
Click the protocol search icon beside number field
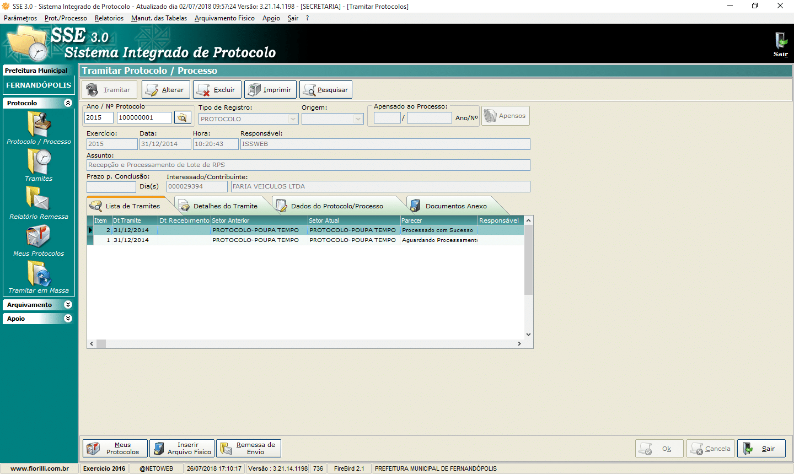click(183, 117)
